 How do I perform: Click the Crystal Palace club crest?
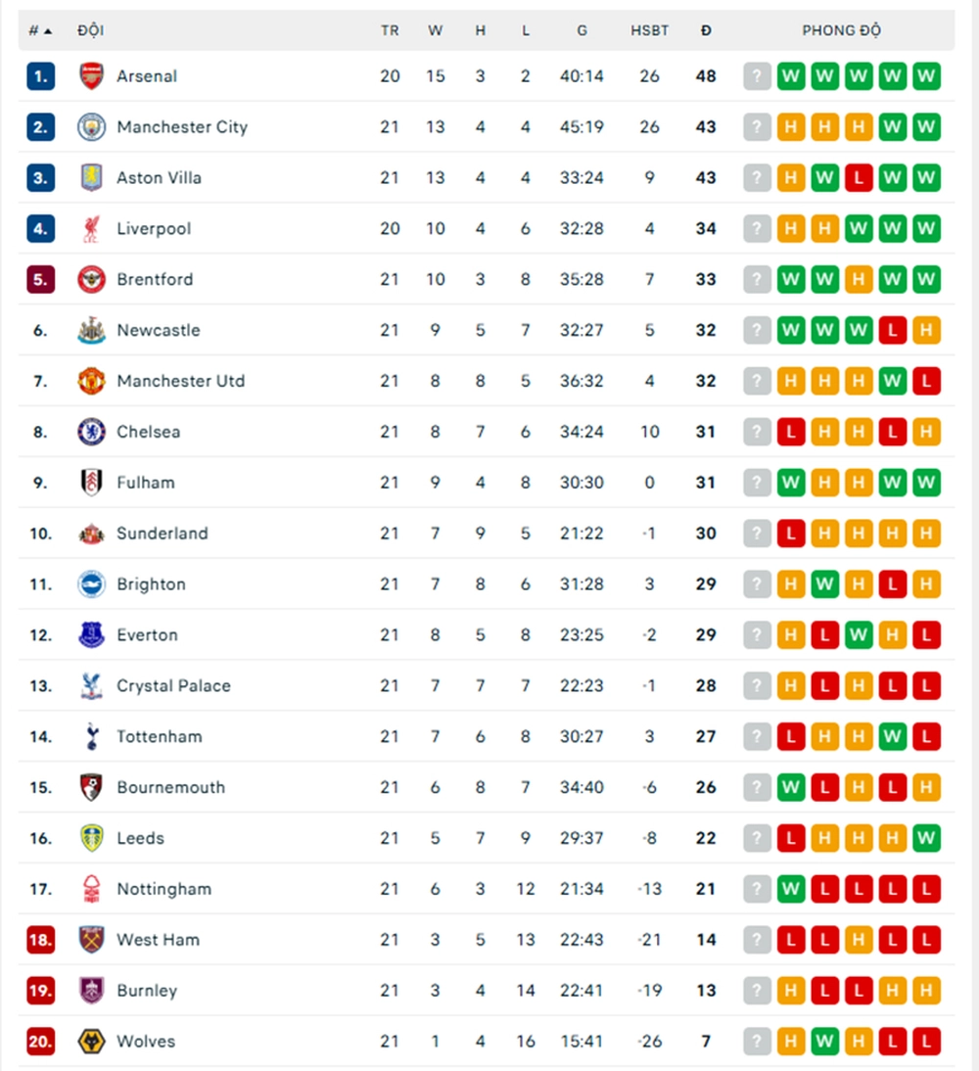(x=89, y=685)
